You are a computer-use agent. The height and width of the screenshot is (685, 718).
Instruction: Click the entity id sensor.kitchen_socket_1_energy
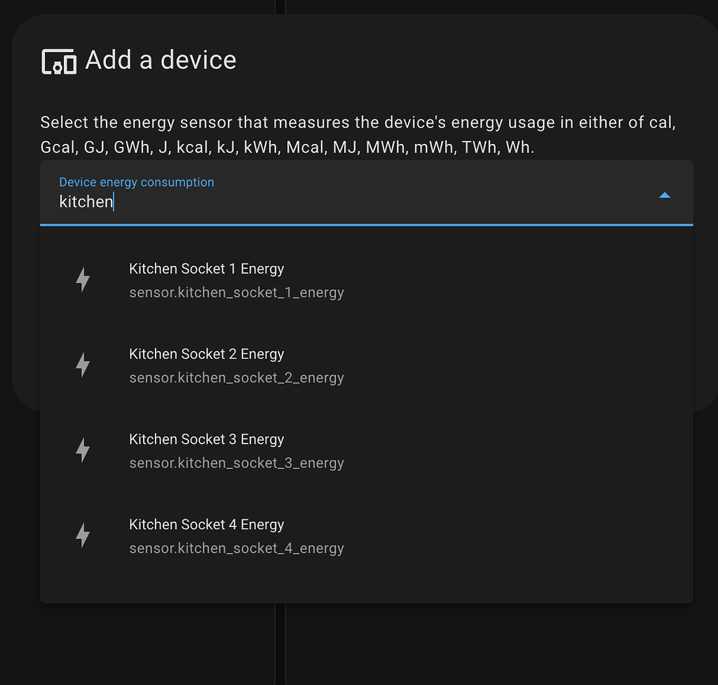click(x=236, y=292)
